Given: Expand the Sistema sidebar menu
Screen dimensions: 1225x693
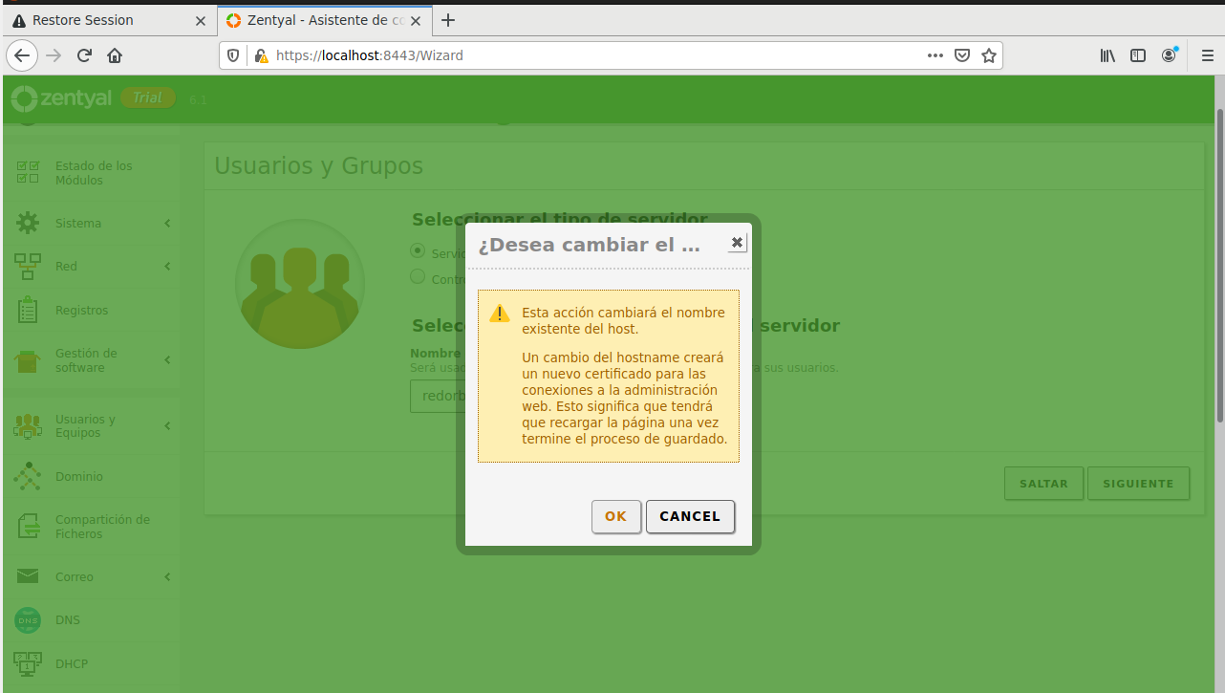Looking at the screenshot, I should coord(93,224).
